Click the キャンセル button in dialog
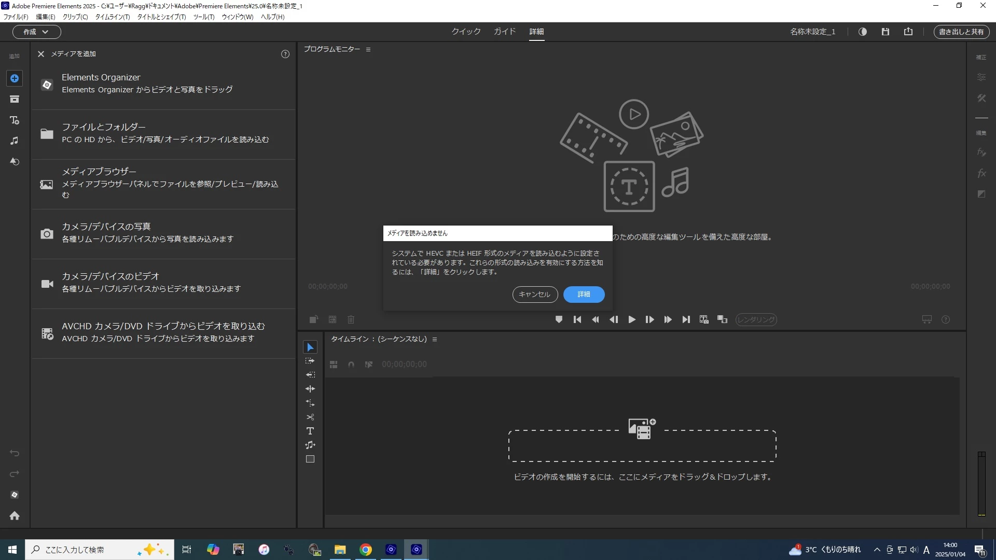Viewport: 996px width, 560px height. 535,294
